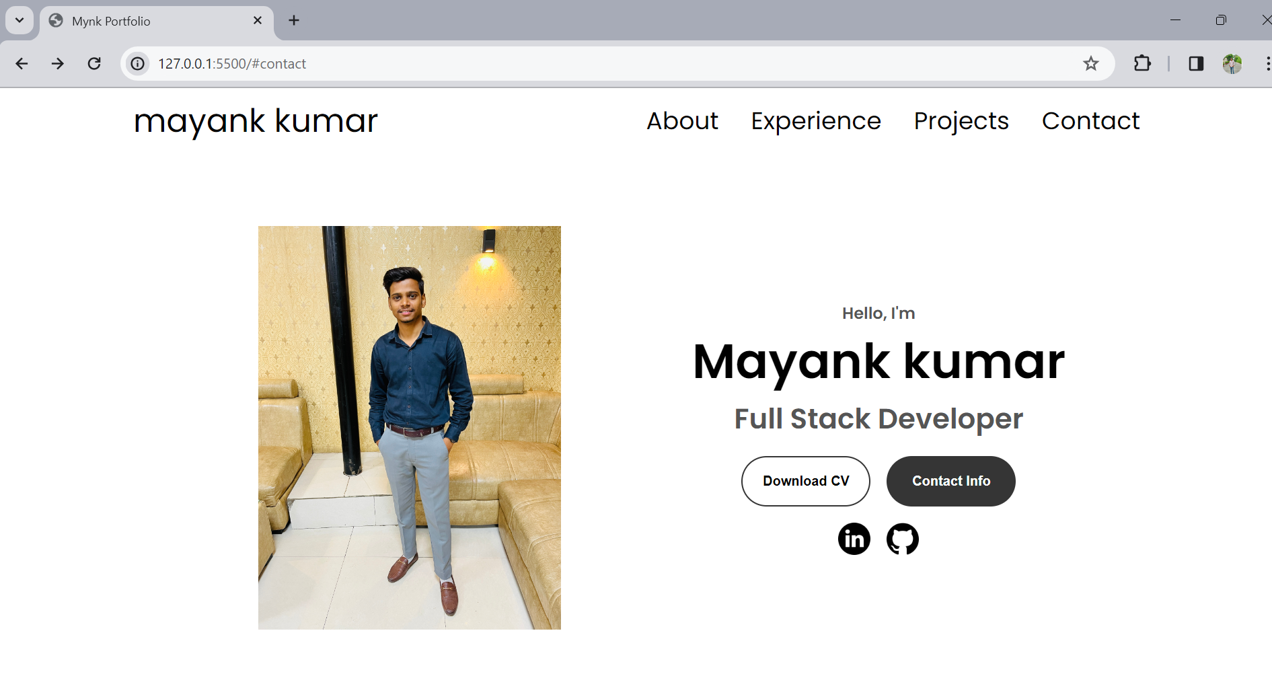The height and width of the screenshot is (674, 1272).
Task: Click the forward navigation arrow
Action: [x=58, y=63]
